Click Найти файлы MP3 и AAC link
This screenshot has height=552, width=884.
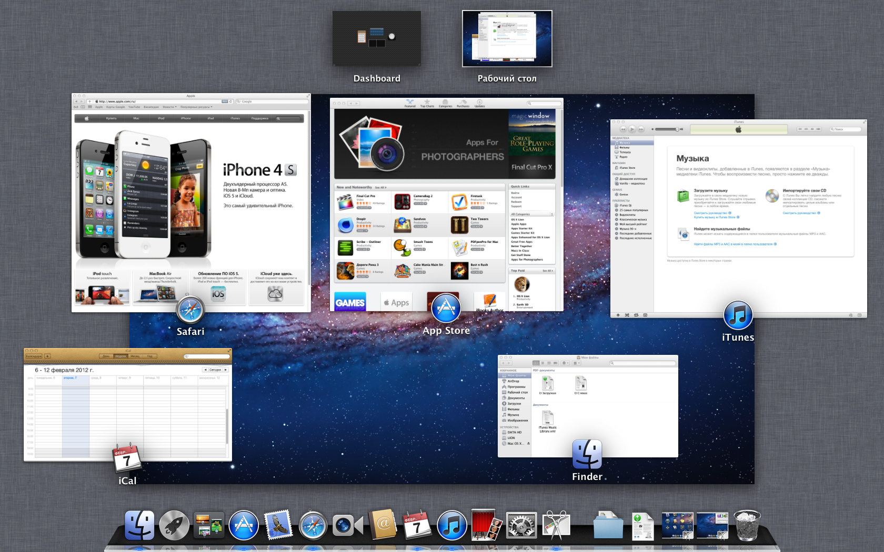735,244
